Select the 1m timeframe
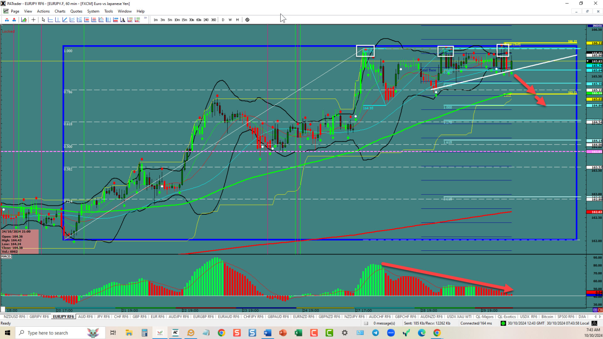603x339 pixels. [156, 19]
